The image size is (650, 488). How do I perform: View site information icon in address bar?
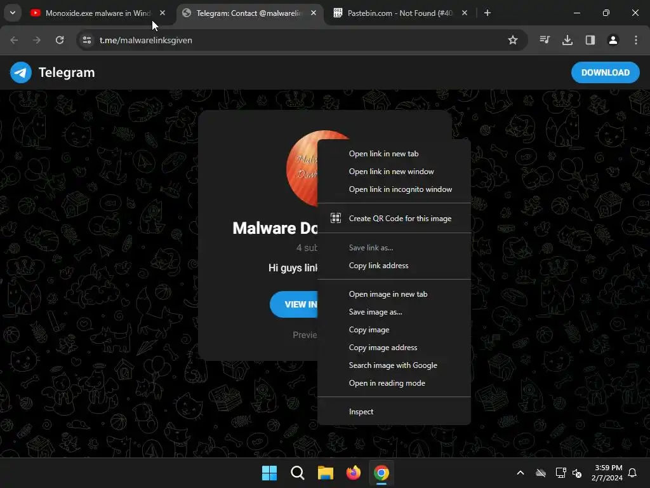(87, 40)
